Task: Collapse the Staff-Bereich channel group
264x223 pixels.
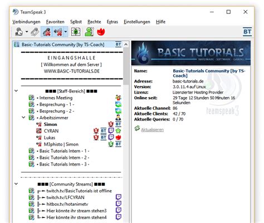Action: point(16,91)
